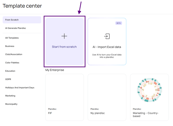This screenshot has width=173, height=126.
Task: Open AI Generate Plandisc in the sidebar
Action: coord(16,28)
